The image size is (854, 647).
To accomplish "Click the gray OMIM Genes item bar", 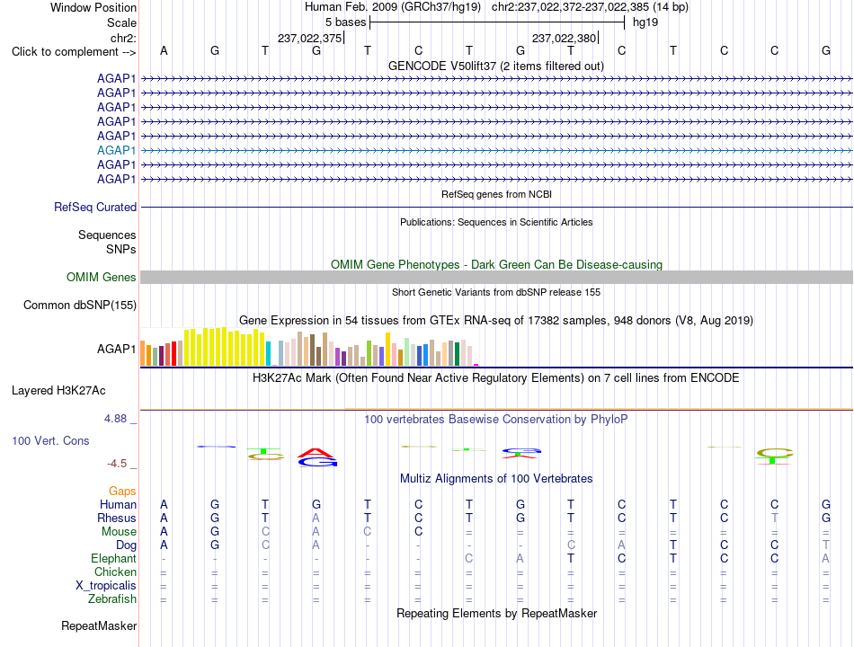I will click(496, 277).
